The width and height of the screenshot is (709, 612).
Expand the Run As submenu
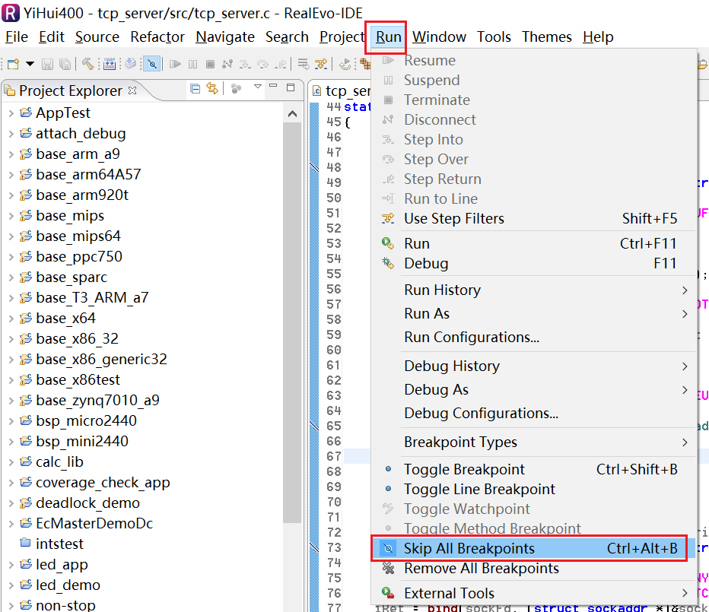(533, 314)
